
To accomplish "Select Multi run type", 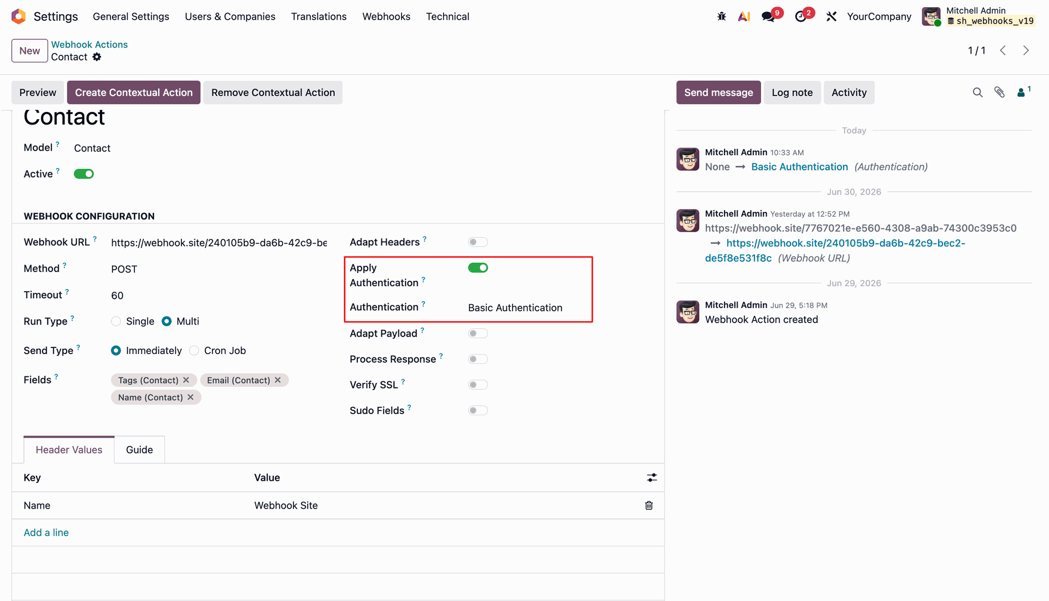I will (x=167, y=321).
